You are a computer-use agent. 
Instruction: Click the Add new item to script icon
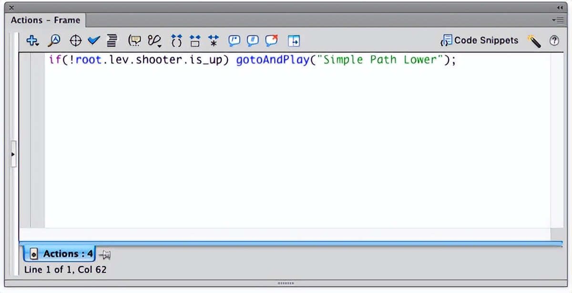pos(32,41)
